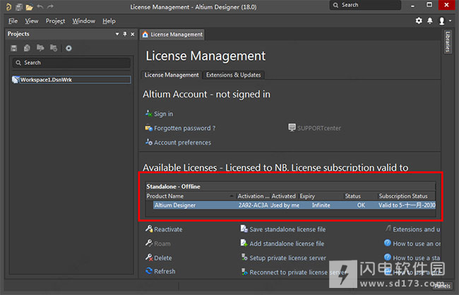
Task: Click the Expiry column header
Action: tap(321, 196)
